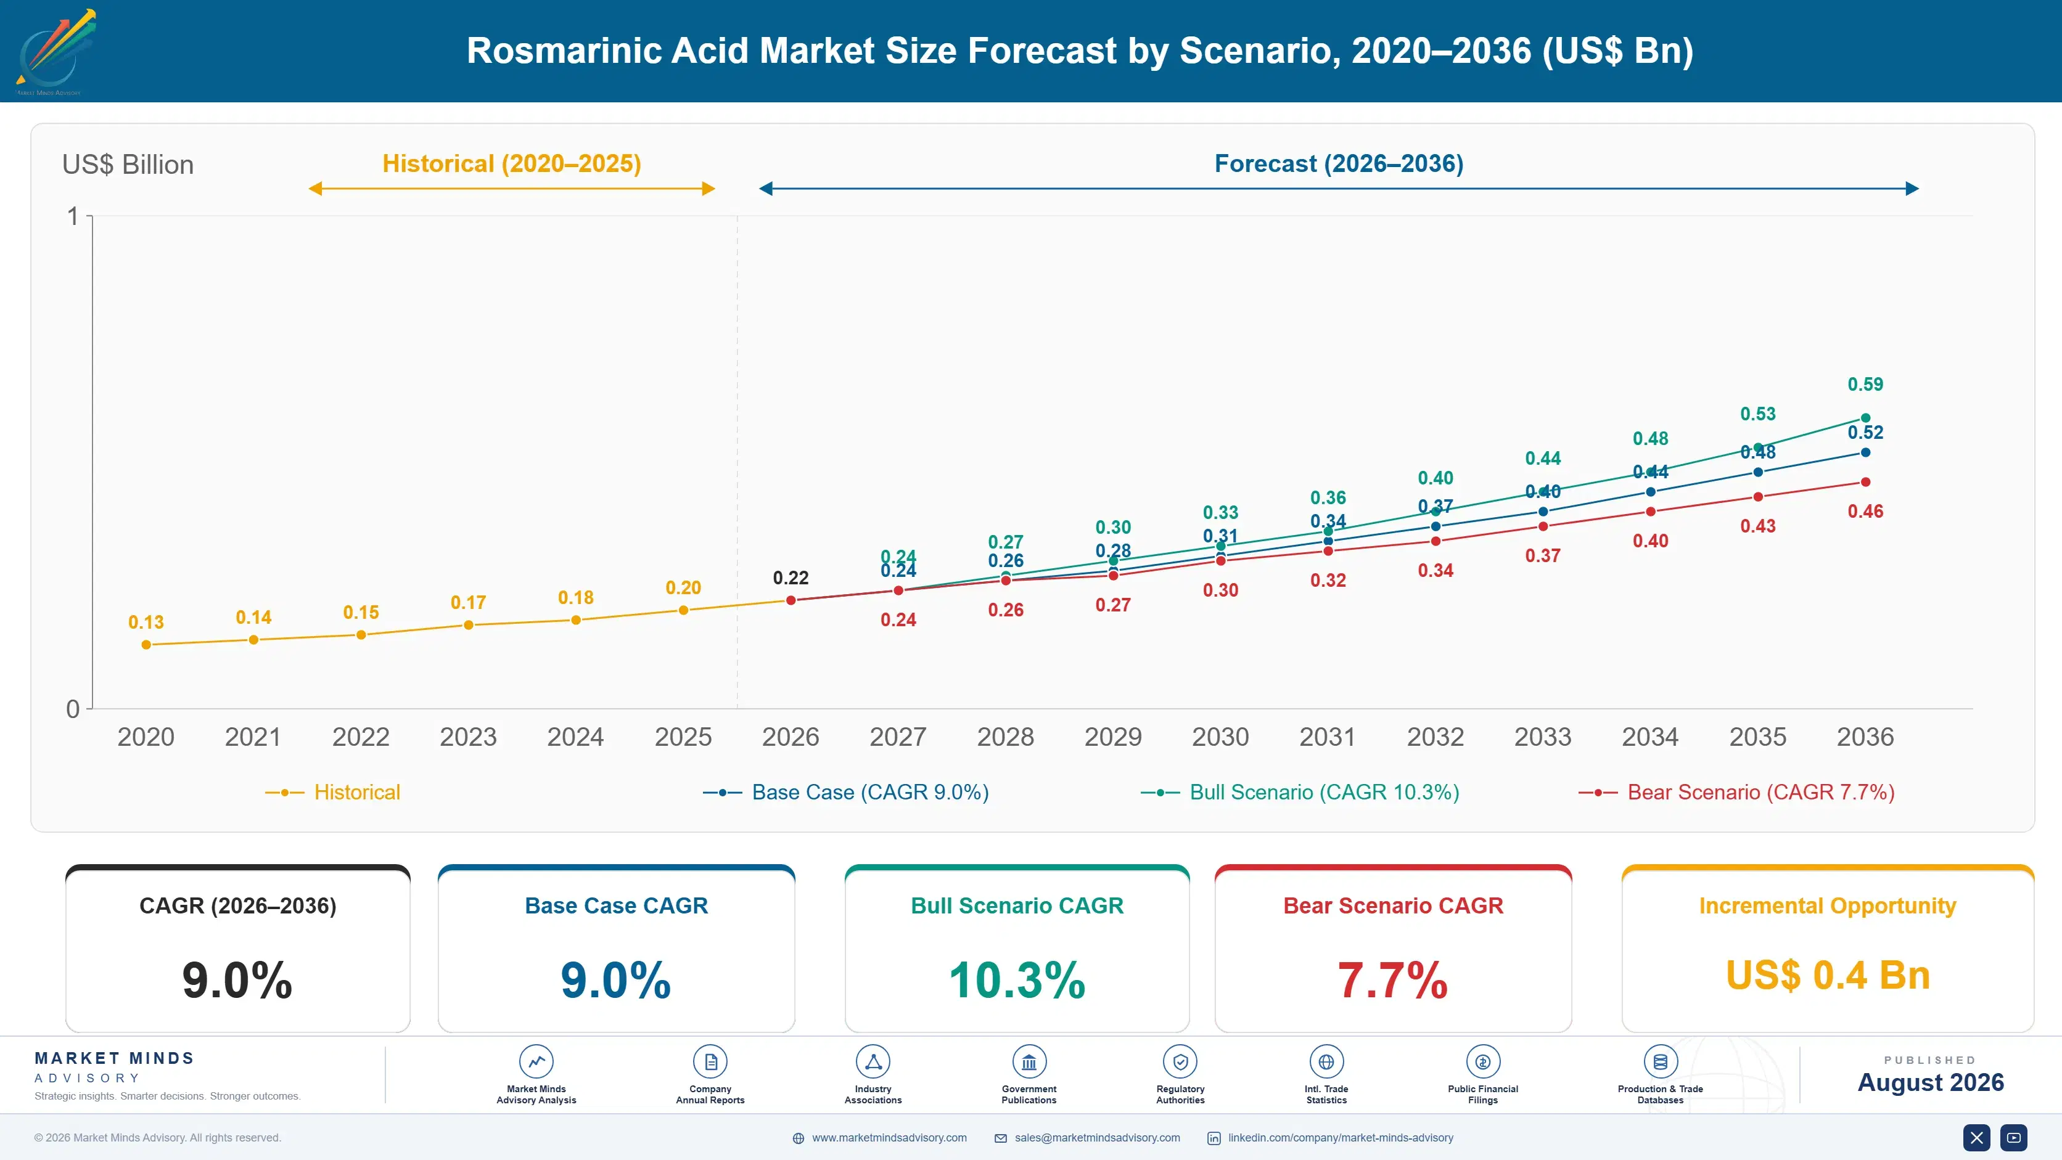Select the Regulatory Authorities shield icon
The height and width of the screenshot is (1160, 2062).
tap(1180, 1061)
